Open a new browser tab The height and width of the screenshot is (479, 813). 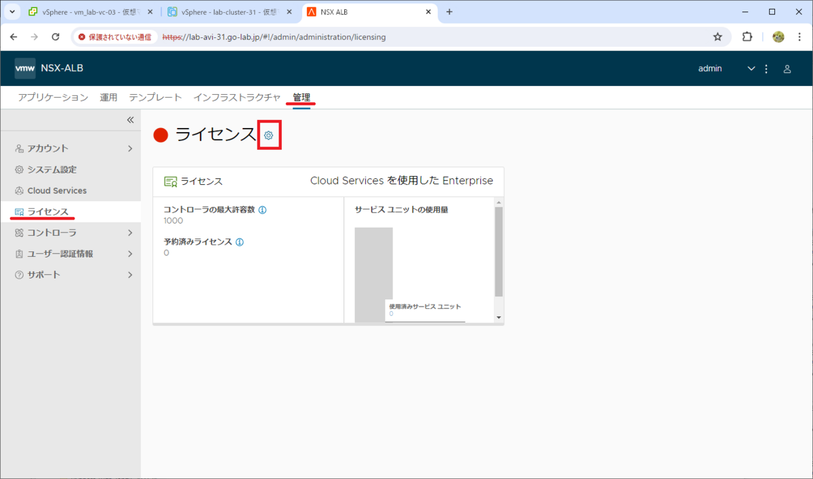pyautogui.click(x=449, y=12)
